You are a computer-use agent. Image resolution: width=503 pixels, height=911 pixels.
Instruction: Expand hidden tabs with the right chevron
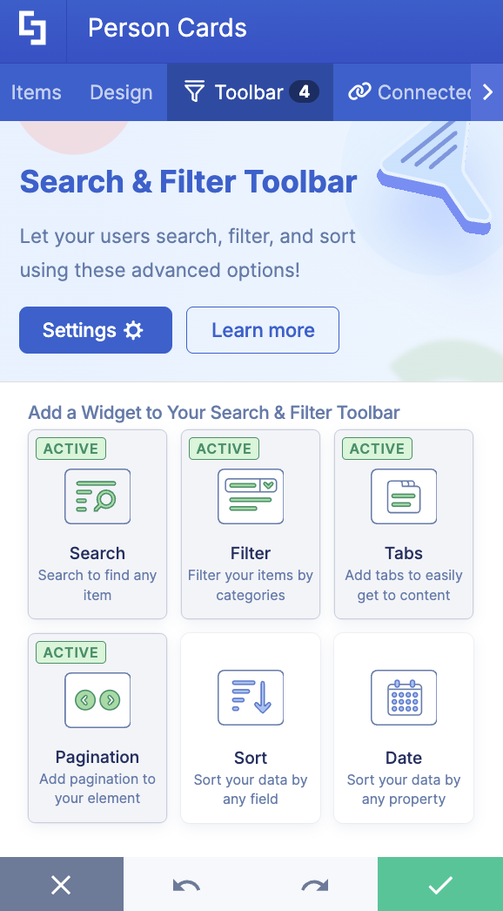pos(489,91)
